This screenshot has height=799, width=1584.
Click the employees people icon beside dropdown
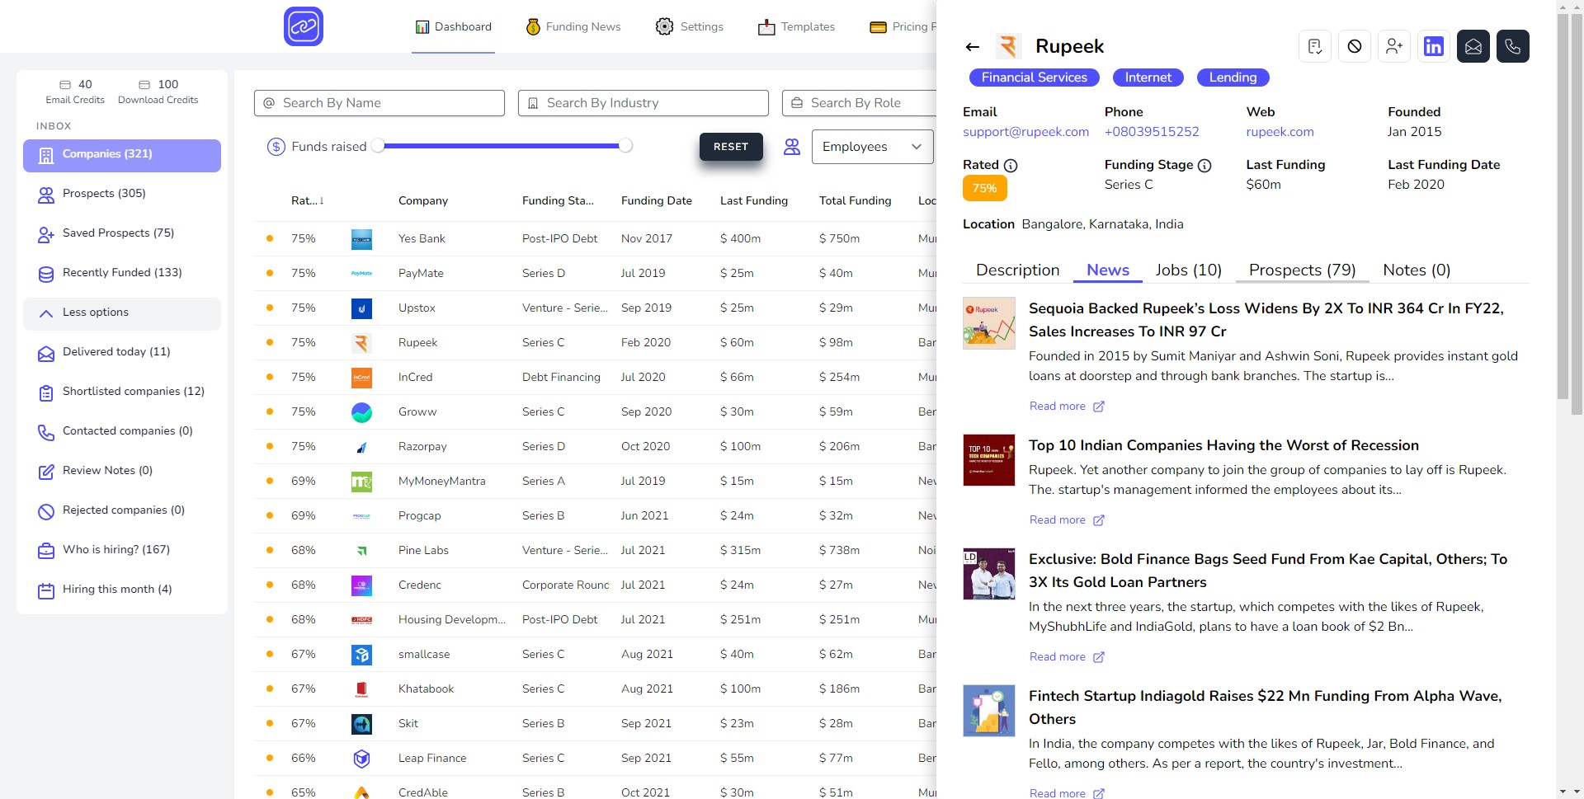pyautogui.click(x=792, y=147)
